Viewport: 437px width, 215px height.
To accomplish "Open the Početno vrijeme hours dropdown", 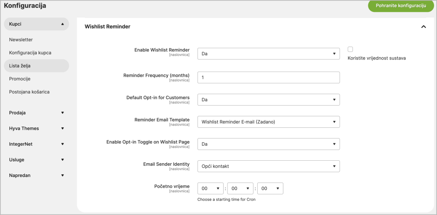I will (x=210, y=188).
